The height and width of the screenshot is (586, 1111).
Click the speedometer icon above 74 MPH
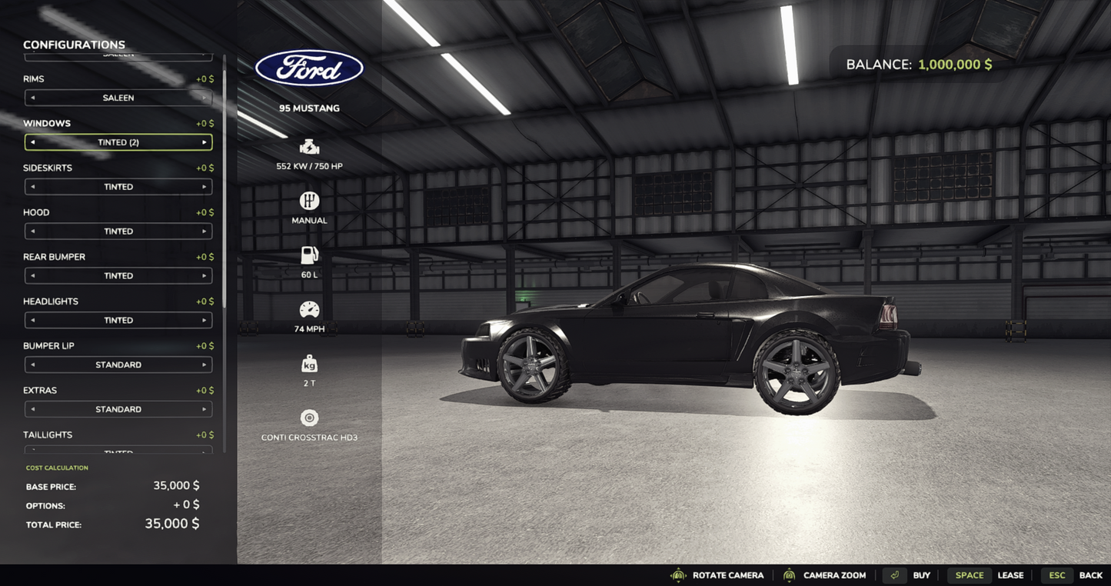(309, 309)
